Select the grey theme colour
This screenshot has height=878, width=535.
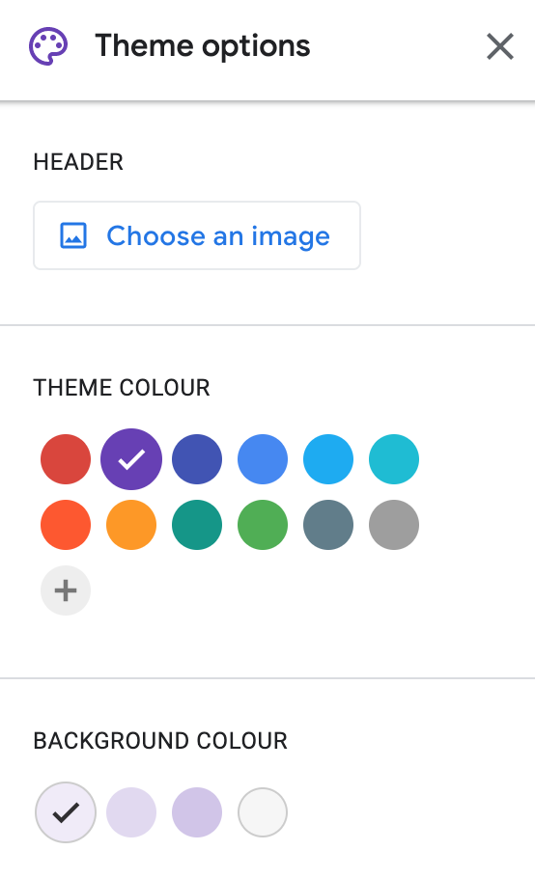(394, 525)
